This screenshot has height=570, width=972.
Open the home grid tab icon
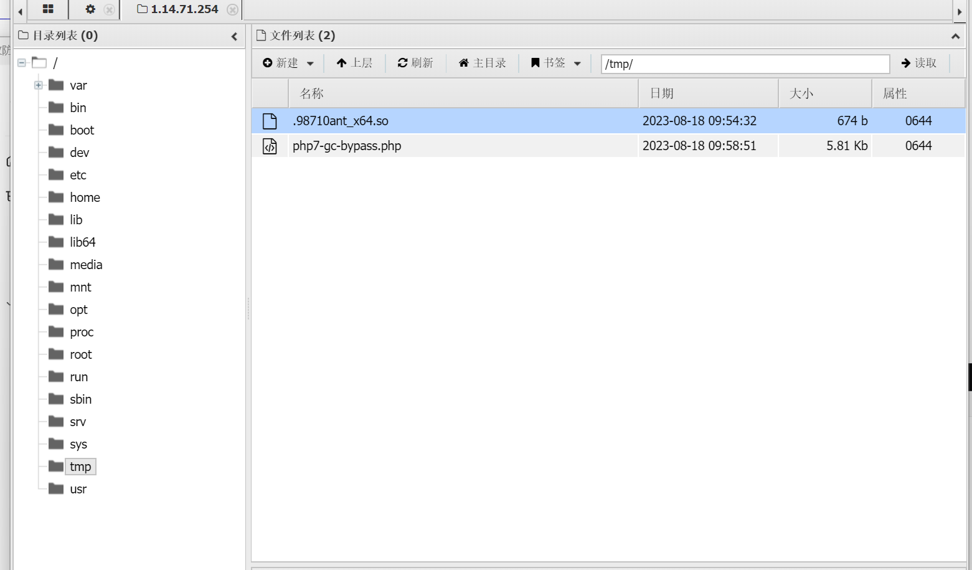pos(48,9)
